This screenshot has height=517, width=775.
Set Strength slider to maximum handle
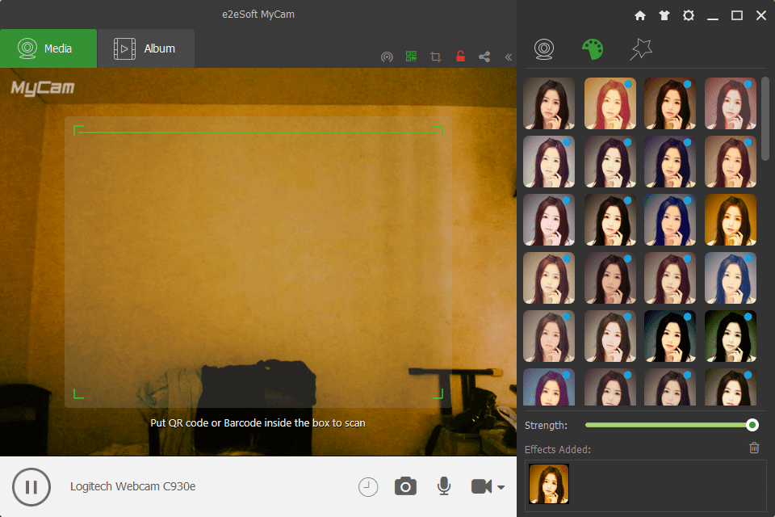(752, 425)
